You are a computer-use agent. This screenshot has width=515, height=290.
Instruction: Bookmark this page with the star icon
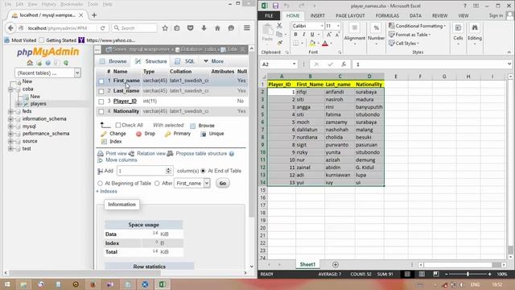[165, 28]
